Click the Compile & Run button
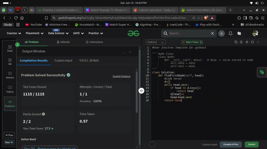The width and height of the screenshot is (267, 149). click(x=231, y=144)
